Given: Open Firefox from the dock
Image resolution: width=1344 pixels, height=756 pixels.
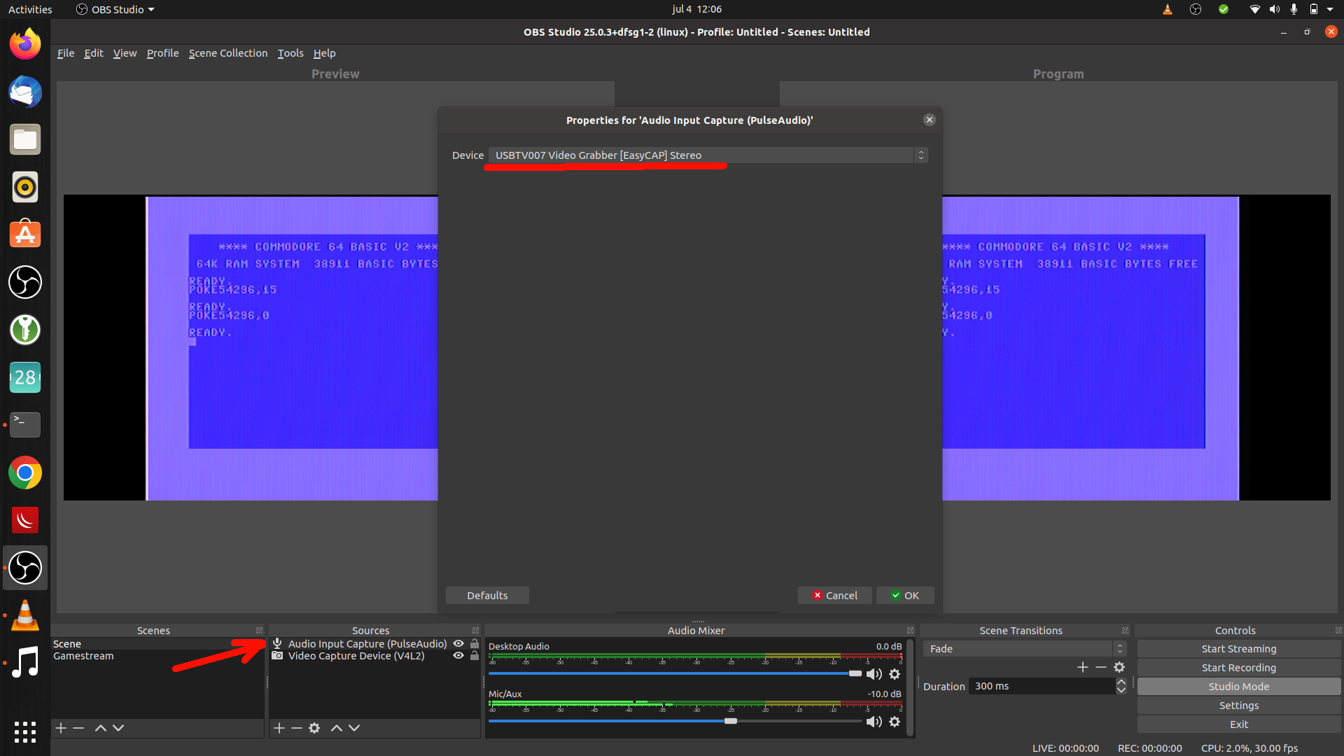Looking at the screenshot, I should [25, 45].
